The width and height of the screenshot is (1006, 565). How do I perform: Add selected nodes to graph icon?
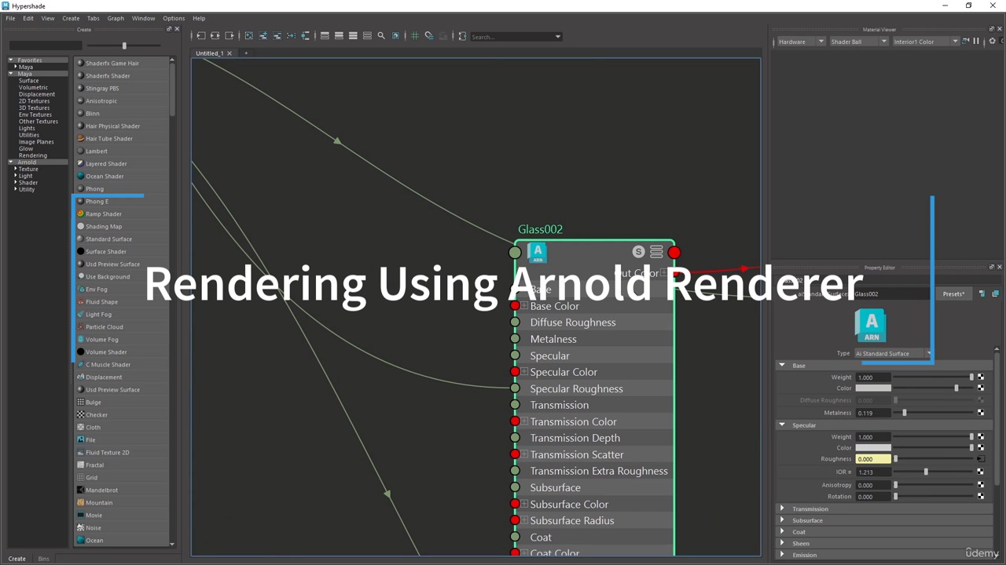click(263, 36)
